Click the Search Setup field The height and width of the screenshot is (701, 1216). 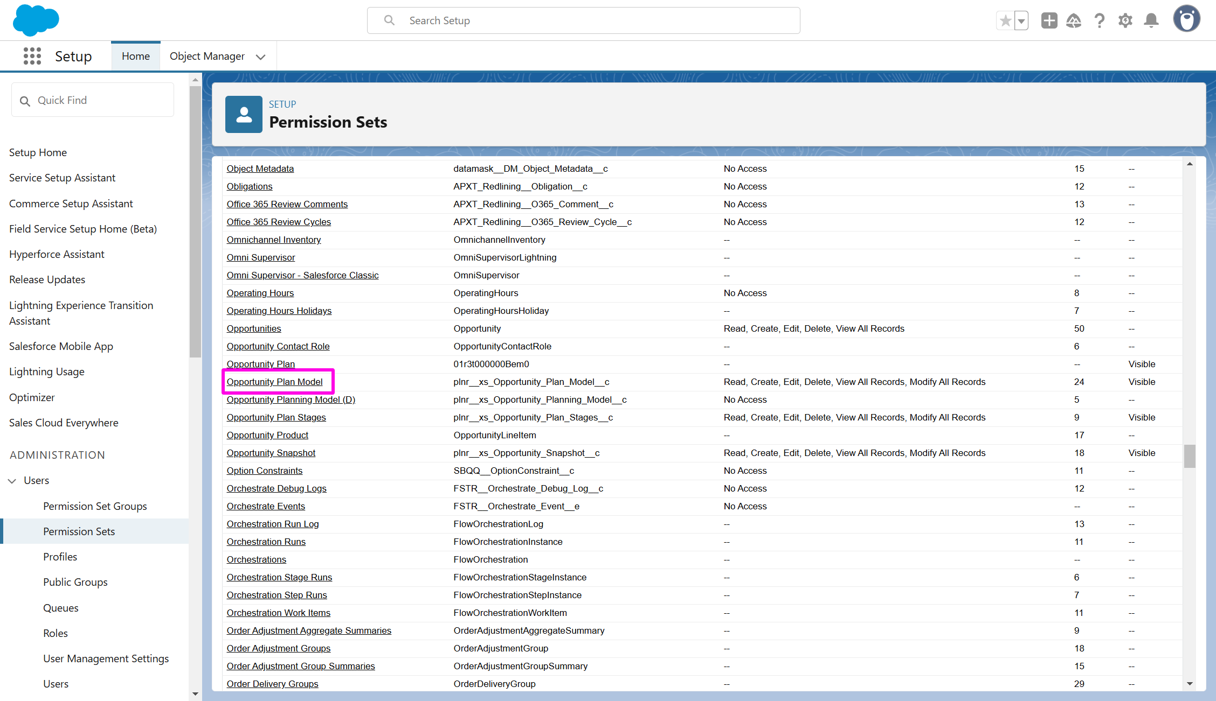tap(583, 20)
